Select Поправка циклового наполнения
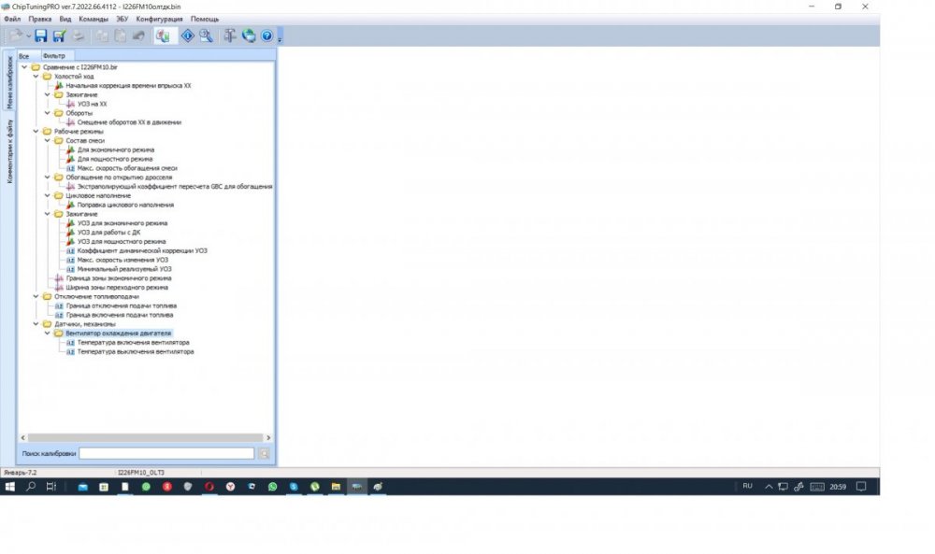The height and width of the screenshot is (554, 935). (125, 205)
